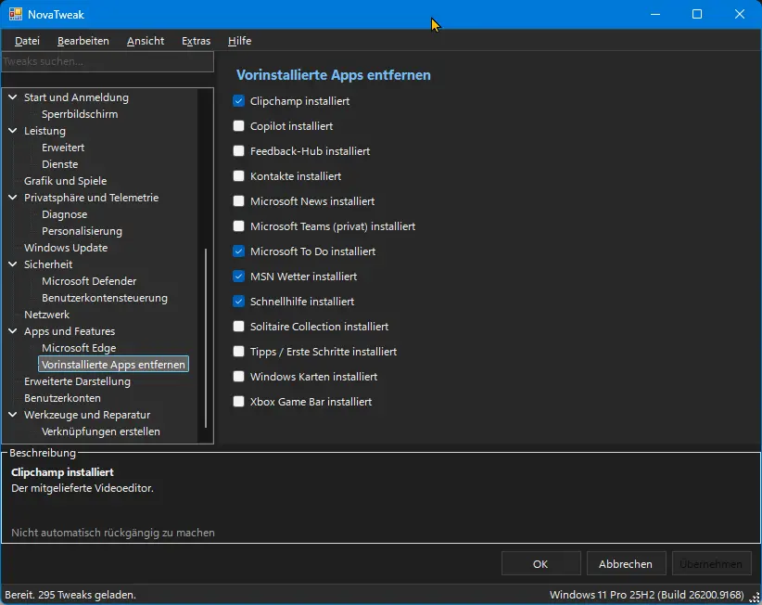Open Windows Update category
The height and width of the screenshot is (605, 762).
coord(66,248)
